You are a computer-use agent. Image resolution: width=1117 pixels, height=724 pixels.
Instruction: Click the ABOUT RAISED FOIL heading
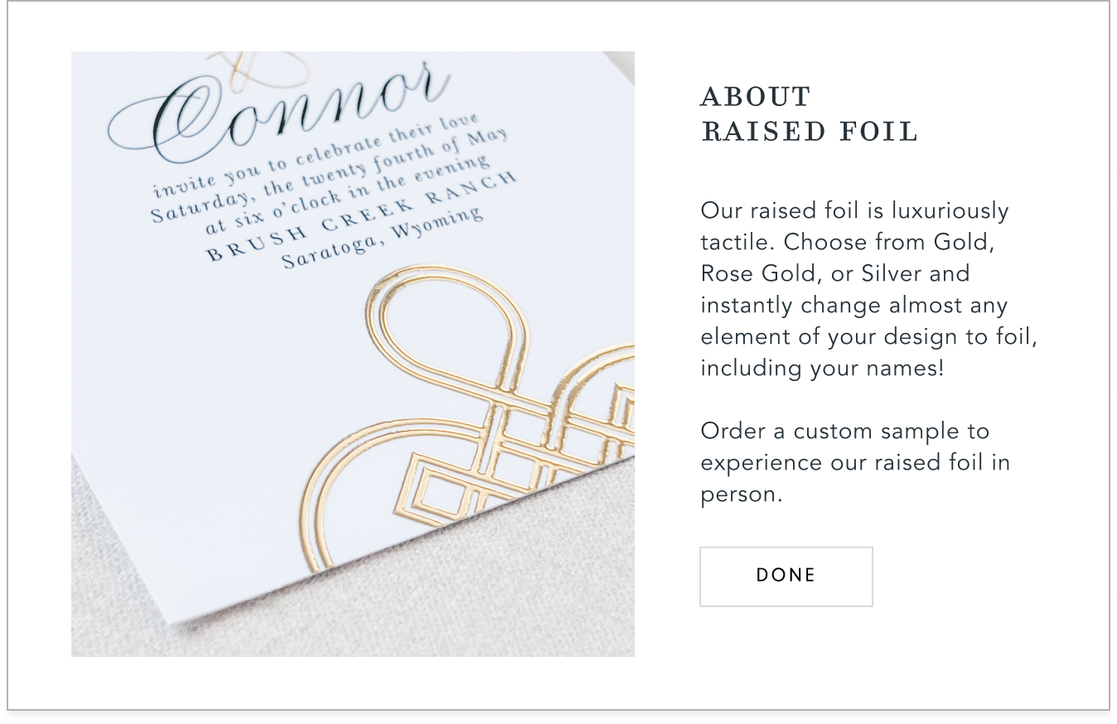pos(810,113)
